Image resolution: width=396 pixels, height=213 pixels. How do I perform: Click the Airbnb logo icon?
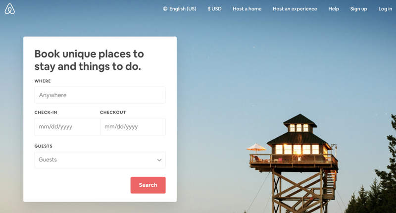tap(9, 9)
